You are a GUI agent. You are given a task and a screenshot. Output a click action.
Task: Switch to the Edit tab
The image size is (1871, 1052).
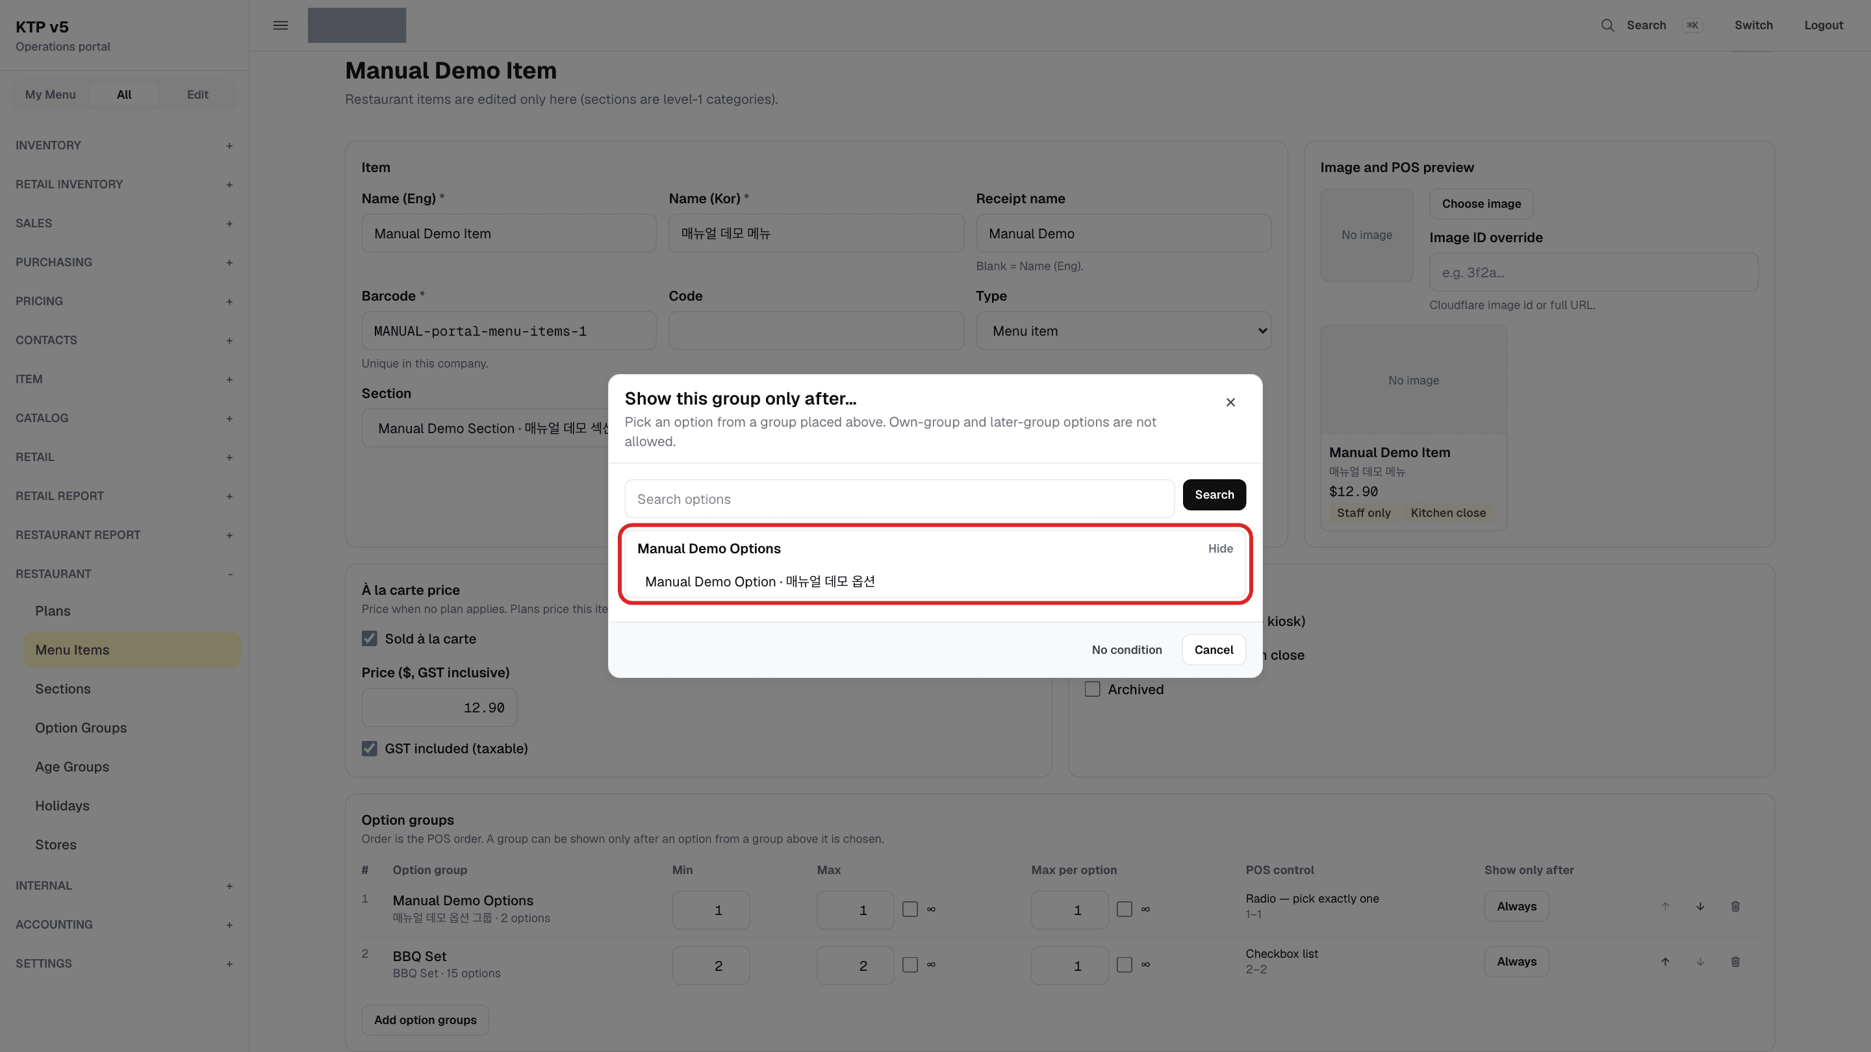pyautogui.click(x=197, y=94)
